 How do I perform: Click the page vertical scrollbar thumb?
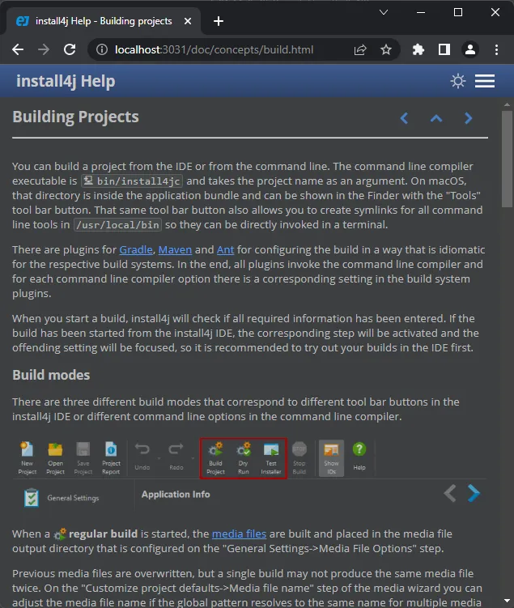click(507, 159)
